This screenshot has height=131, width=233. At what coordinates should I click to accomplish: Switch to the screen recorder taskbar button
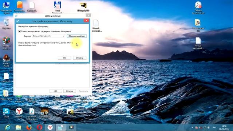71,127
